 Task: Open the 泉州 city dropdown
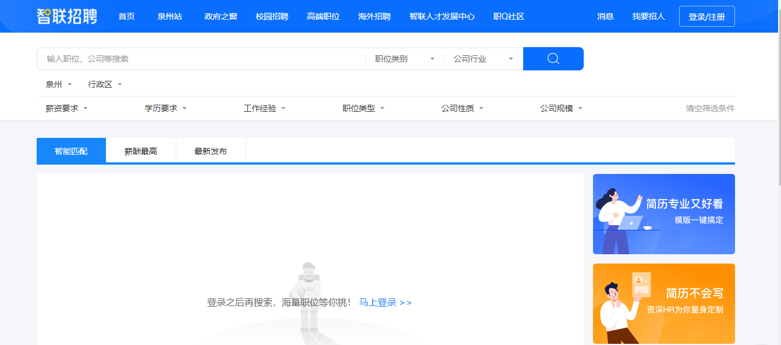[59, 84]
